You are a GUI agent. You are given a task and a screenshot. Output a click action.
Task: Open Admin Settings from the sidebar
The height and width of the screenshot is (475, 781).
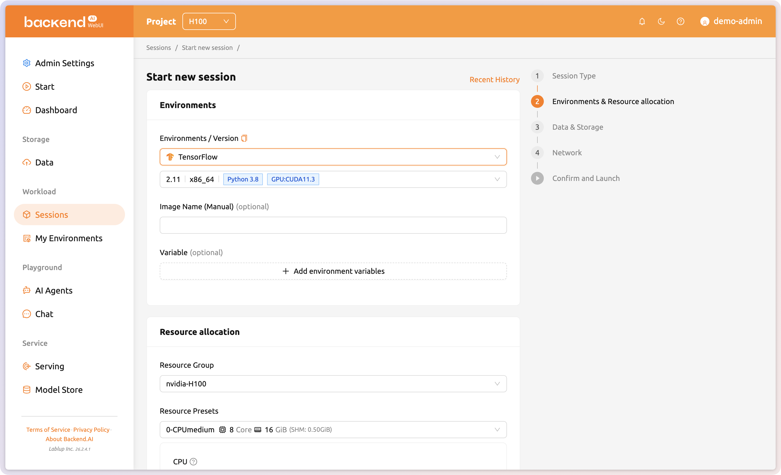pyautogui.click(x=64, y=63)
